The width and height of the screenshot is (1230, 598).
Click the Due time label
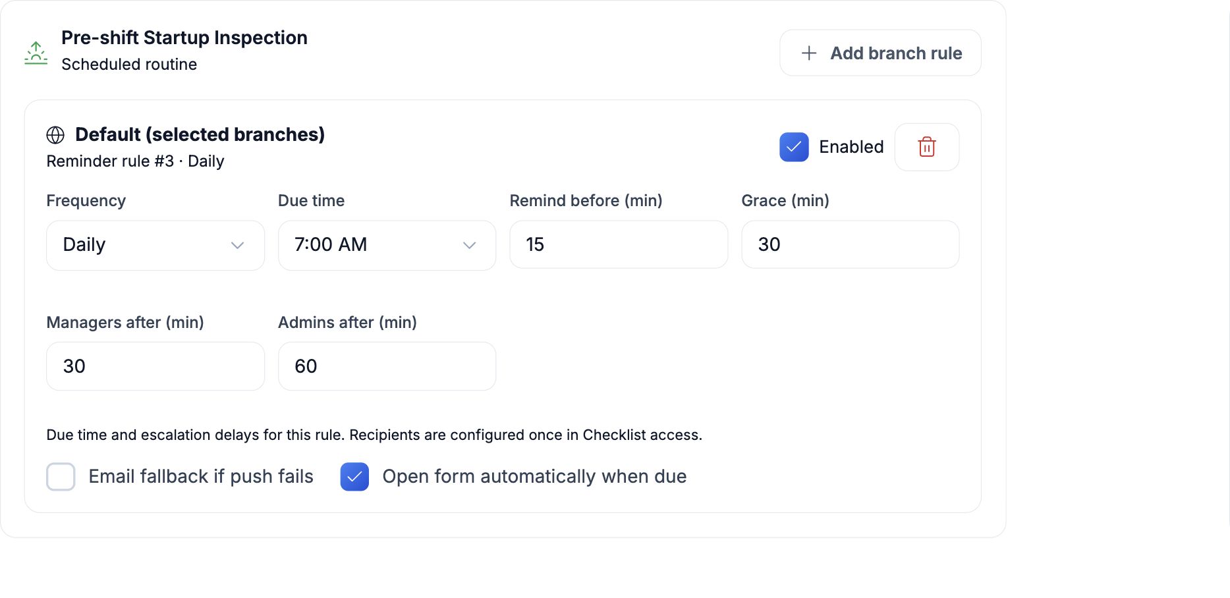coord(311,201)
